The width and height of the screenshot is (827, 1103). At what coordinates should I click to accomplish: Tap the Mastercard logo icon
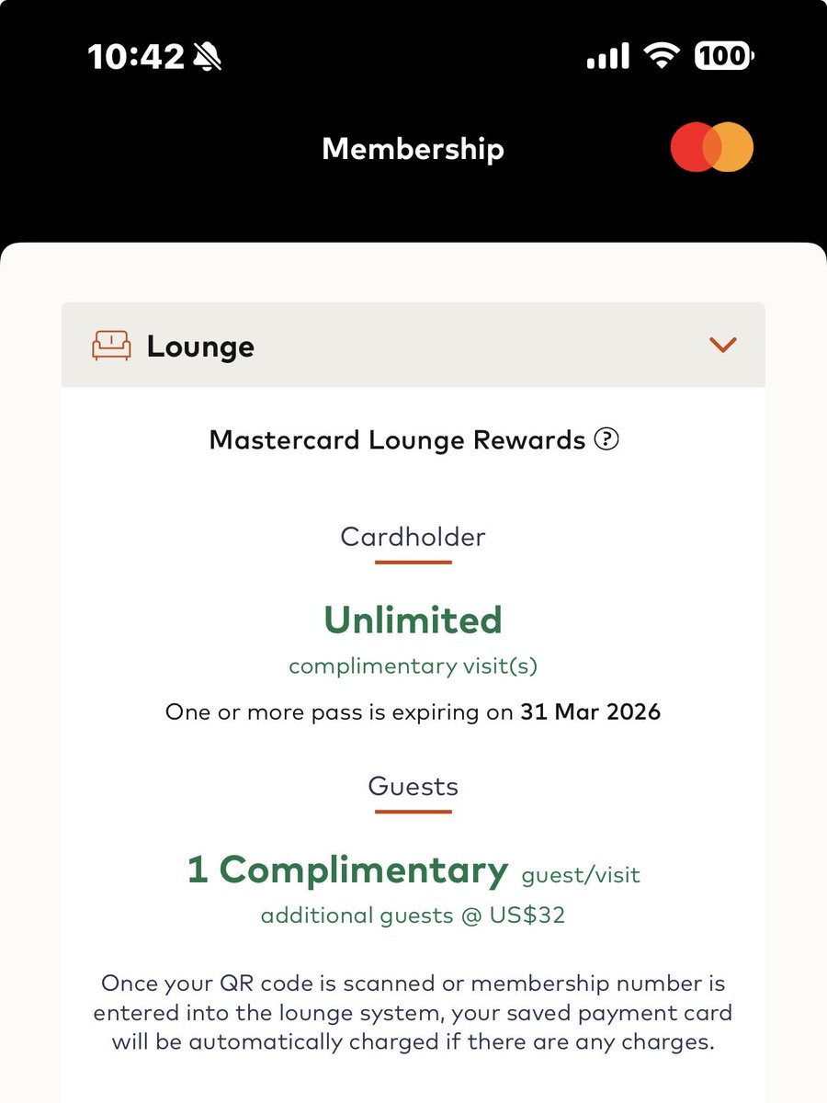[x=712, y=148]
